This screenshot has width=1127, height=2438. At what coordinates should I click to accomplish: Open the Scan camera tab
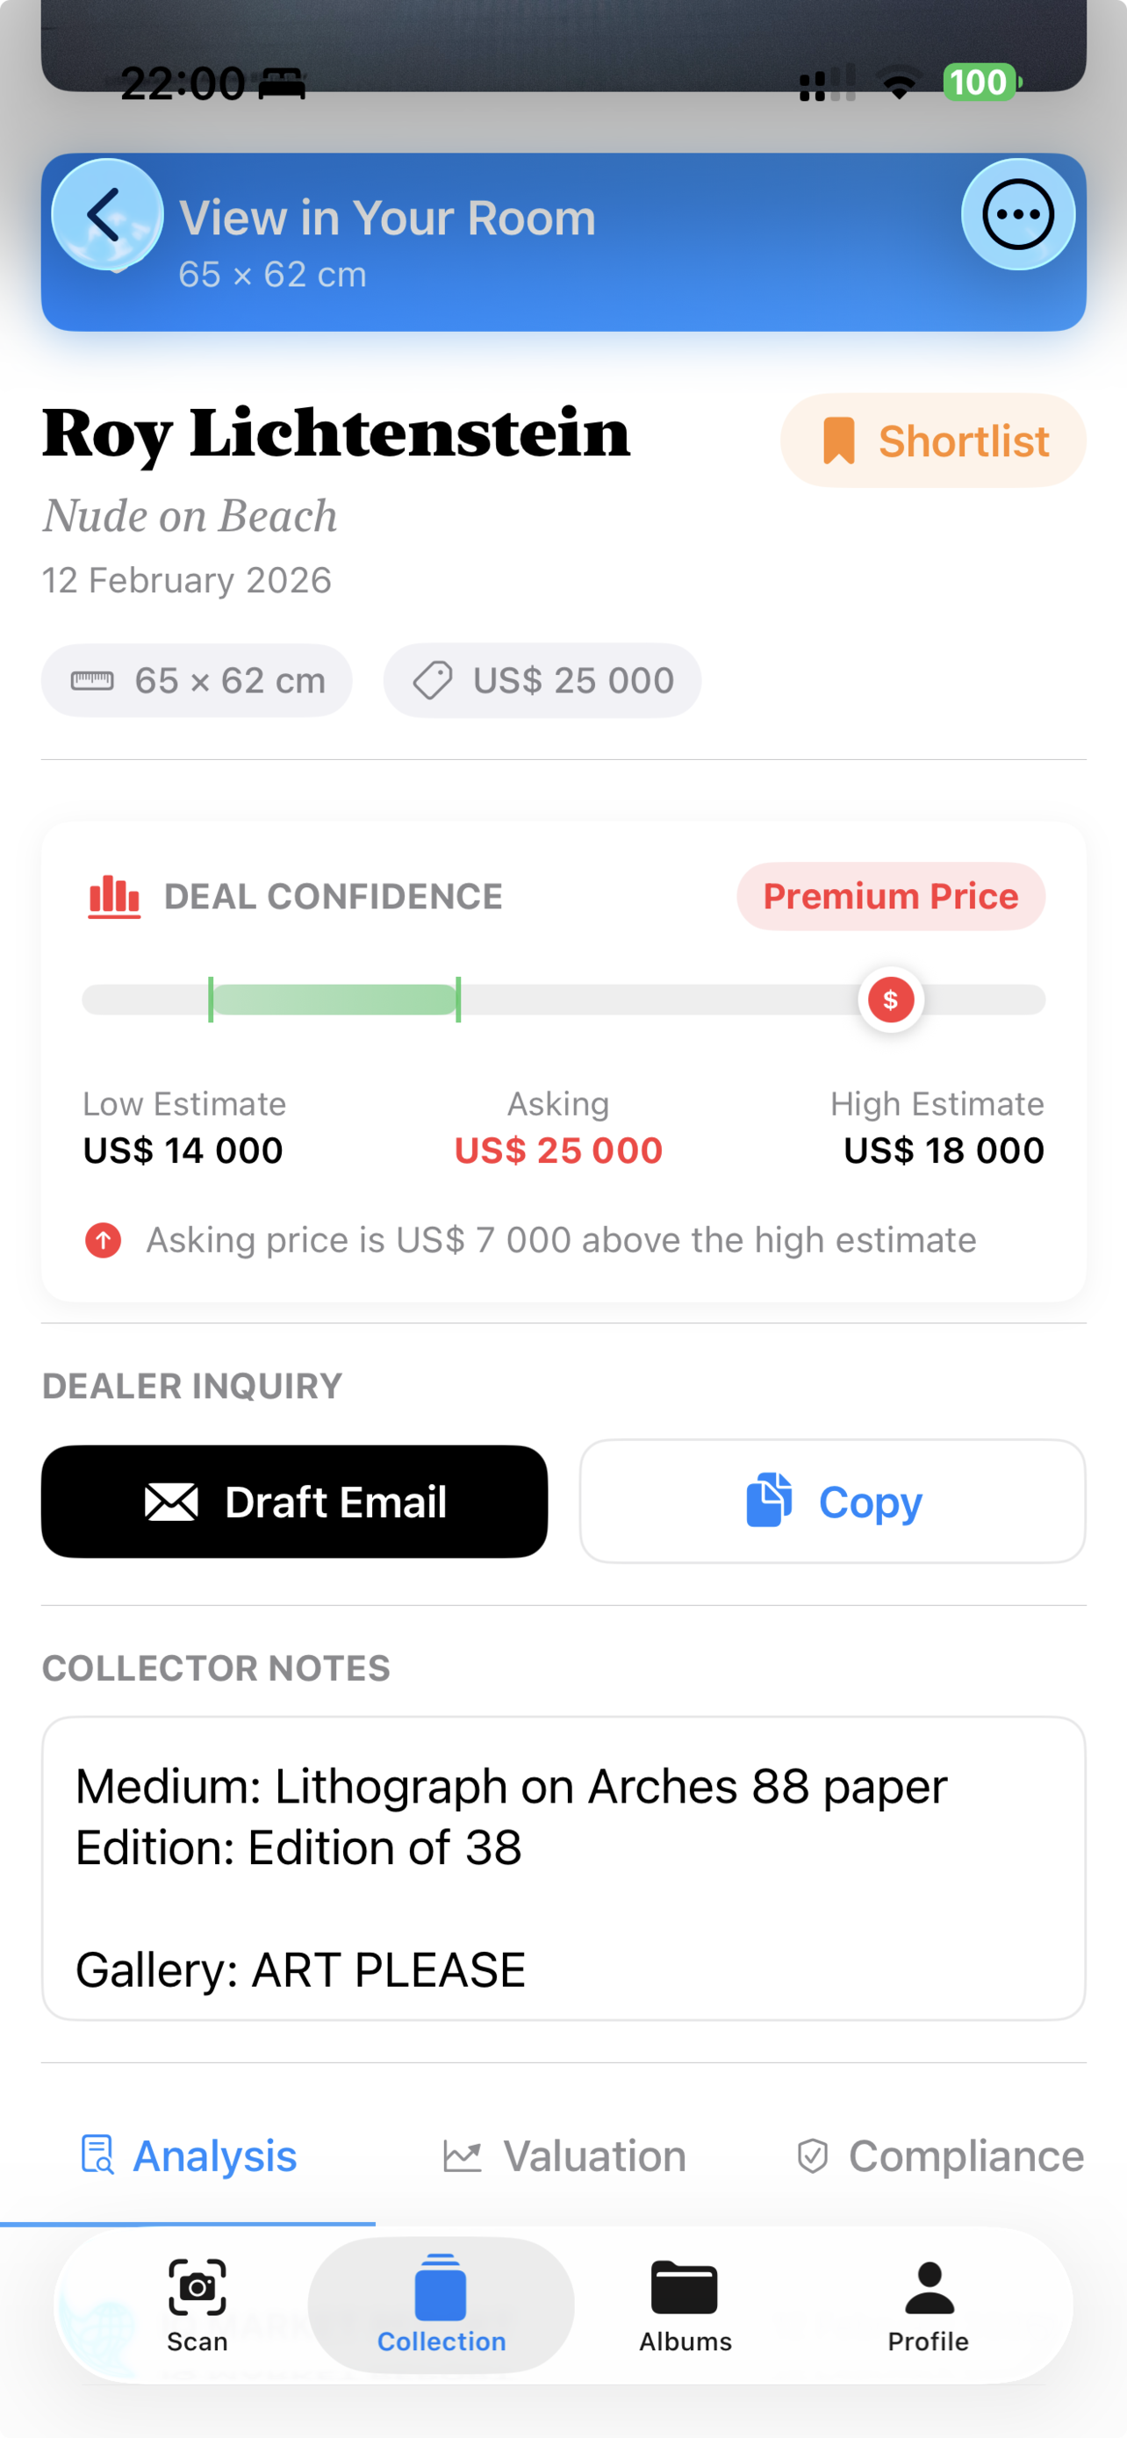tap(197, 2304)
